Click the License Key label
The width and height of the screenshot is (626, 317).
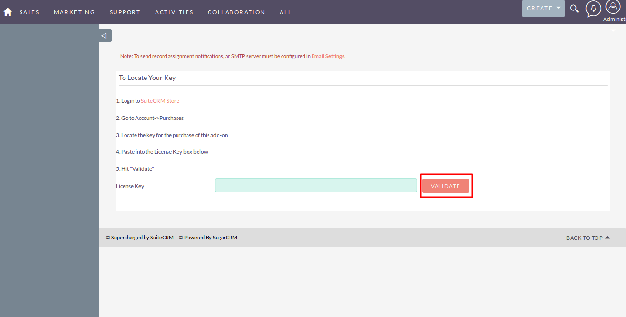pyautogui.click(x=130, y=186)
